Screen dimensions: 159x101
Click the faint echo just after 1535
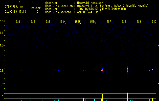[83, 70]
